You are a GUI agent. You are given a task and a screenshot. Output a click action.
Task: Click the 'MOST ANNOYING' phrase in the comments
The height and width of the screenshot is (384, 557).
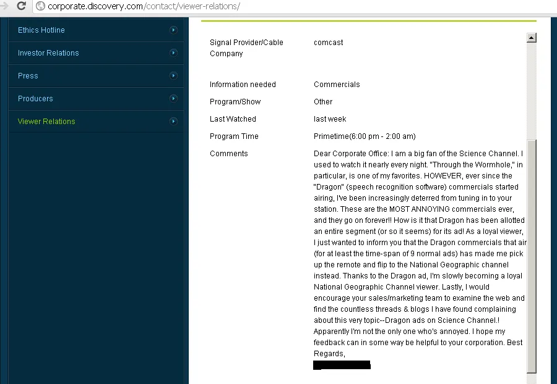pyautogui.click(x=420, y=209)
